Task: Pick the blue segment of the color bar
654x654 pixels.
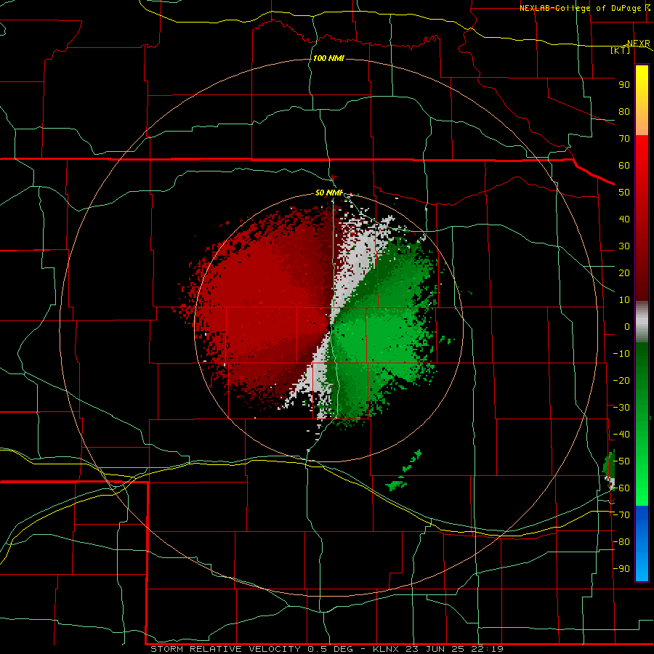Action: pyautogui.click(x=642, y=544)
